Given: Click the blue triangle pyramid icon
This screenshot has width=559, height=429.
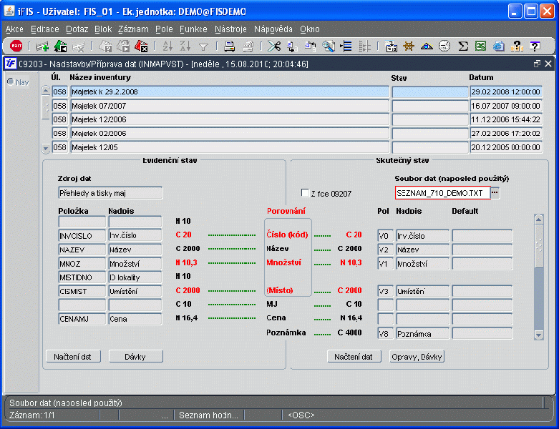Looking at the screenshot, I should (x=427, y=46).
